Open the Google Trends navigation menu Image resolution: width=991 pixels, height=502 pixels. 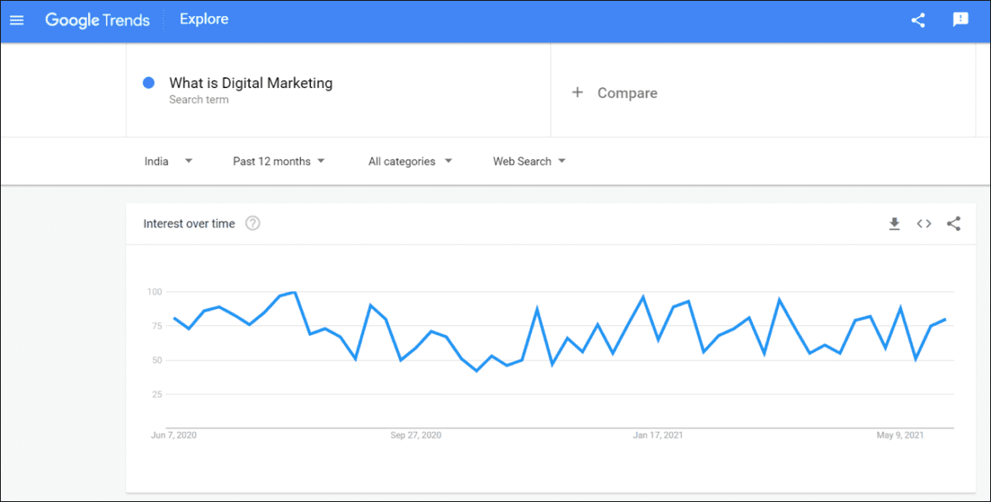[x=16, y=20]
